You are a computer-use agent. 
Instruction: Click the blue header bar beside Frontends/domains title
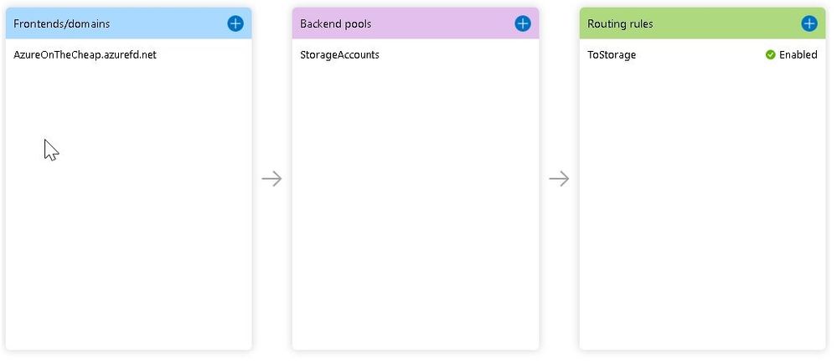(x=168, y=23)
